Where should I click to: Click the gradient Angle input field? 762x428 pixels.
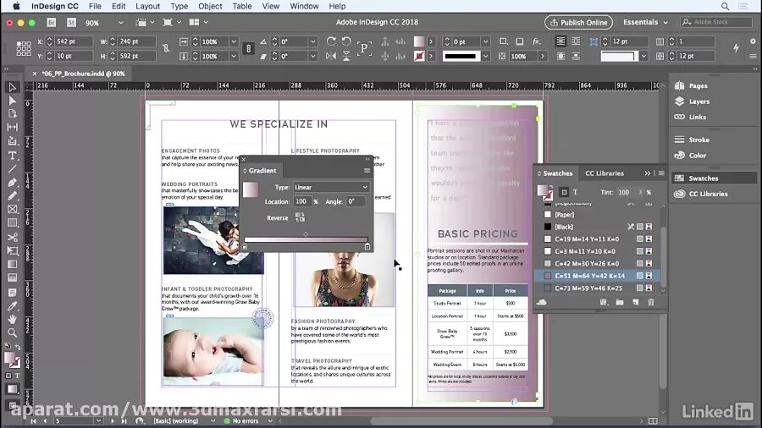click(356, 201)
